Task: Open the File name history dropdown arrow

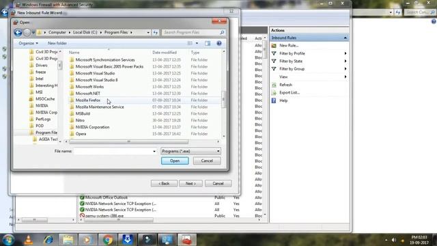Action: click(x=154, y=151)
